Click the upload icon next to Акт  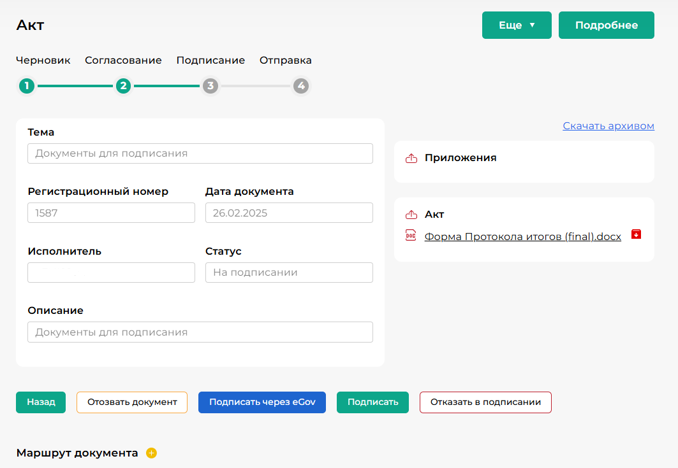pyautogui.click(x=411, y=215)
